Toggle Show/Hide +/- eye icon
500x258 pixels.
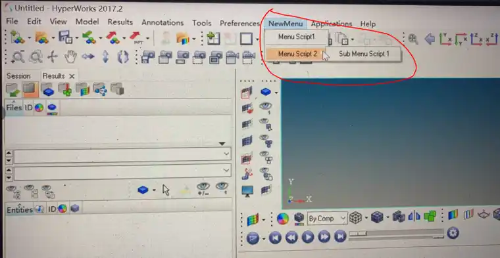(x=203, y=189)
